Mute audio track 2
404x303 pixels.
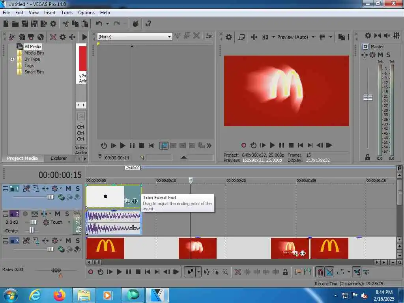58,214
